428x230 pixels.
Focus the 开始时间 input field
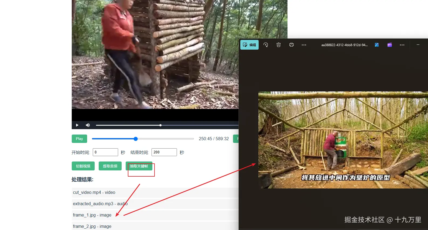point(105,152)
